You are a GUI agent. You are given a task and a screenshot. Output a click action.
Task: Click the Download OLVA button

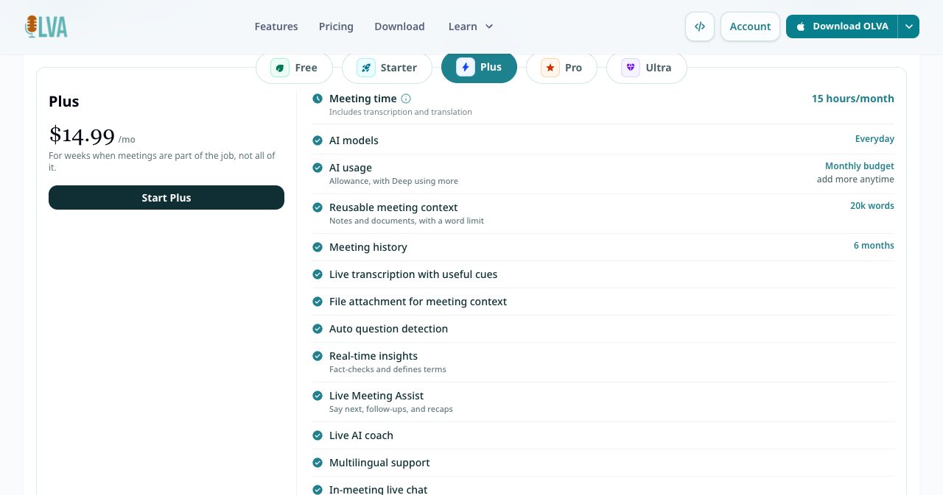coord(842,26)
